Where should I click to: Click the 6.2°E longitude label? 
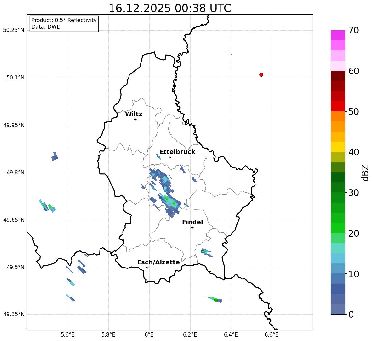190,335
